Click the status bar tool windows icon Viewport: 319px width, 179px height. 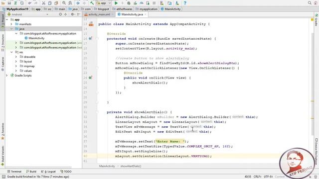3,177
